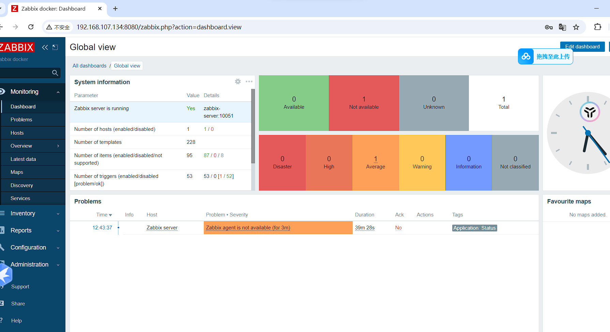This screenshot has height=332, width=610.
Task: Open the Share link in the sidebar
Action: [x=18, y=304]
